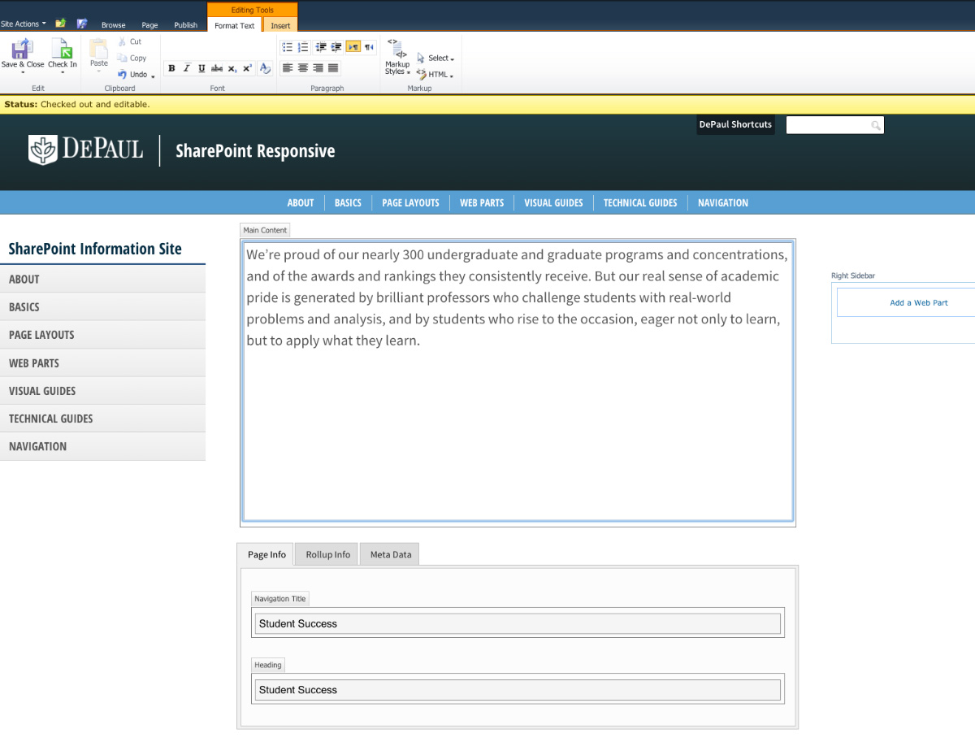Select the right-to-left text direction icon

pos(369,46)
